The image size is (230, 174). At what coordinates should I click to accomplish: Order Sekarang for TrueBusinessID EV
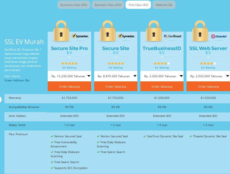(x=162, y=86)
